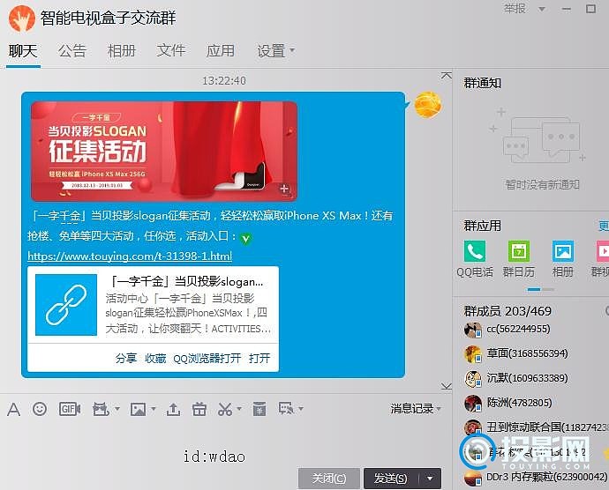
Task: Select group member cc(562244955)
Action: (518, 329)
